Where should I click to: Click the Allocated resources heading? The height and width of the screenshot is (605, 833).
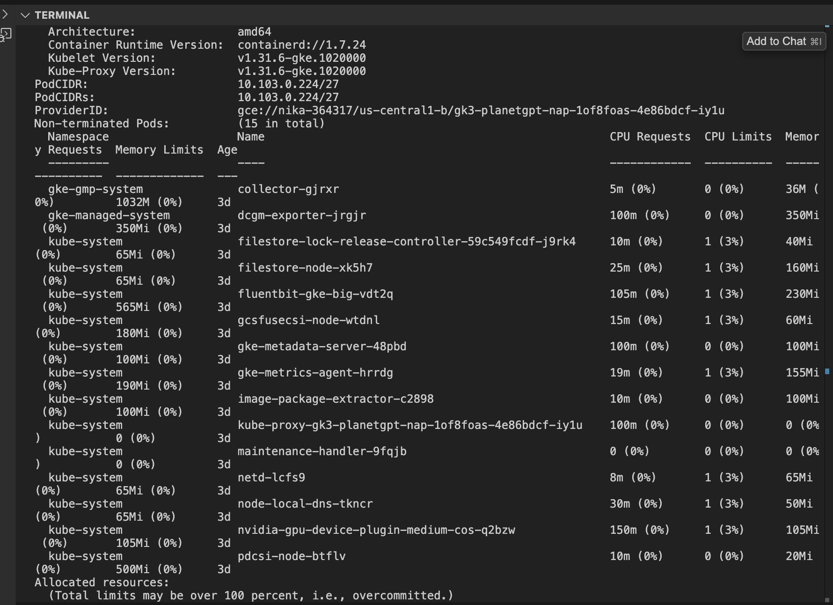(102, 583)
